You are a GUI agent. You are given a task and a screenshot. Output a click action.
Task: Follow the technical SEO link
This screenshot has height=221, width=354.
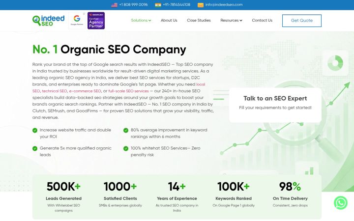click(55, 91)
